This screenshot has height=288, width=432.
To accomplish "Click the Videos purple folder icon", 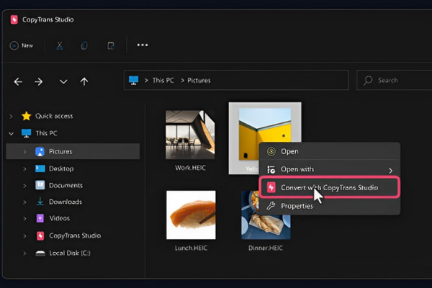I will [40, 218].
